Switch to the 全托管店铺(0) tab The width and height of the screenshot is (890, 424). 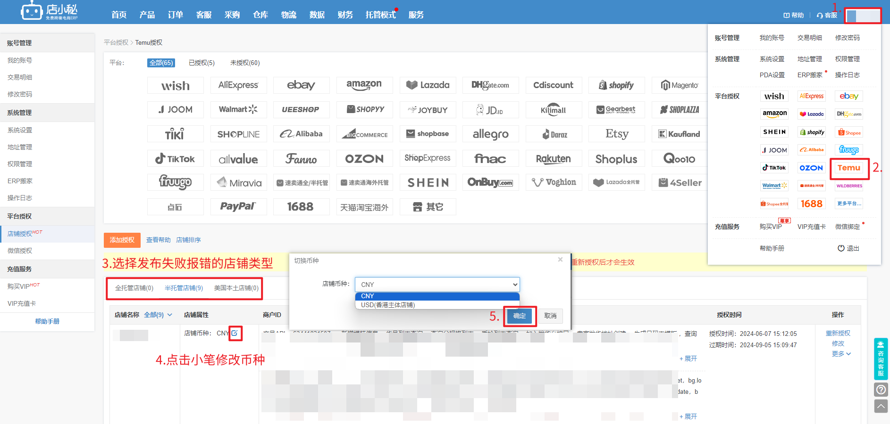[134, 288]
